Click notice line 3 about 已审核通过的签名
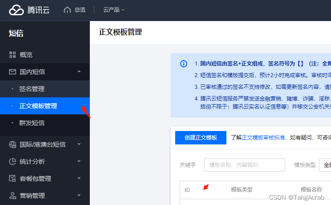Screen dimensions: 331x205 pos(263,87)
